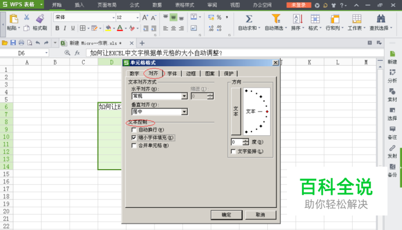402x230 pixels.
Task: Click the Redo arrow icon
Action: click(x=46, y=43)
